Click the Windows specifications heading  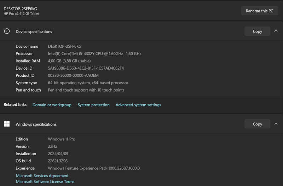coord(36,124)
